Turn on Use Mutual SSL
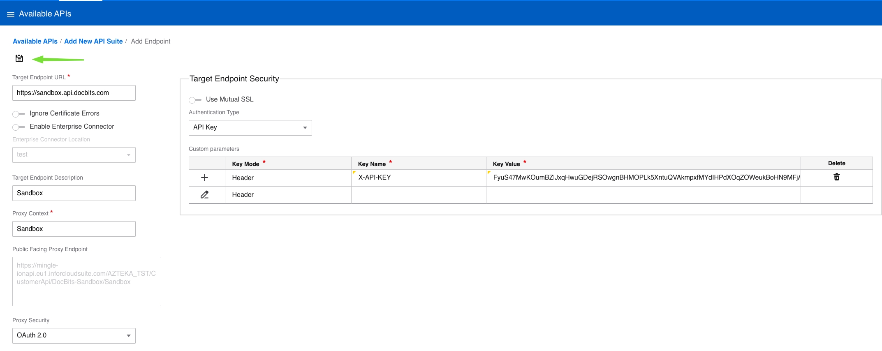Viewport: 882px width, 351px height. point(195,100)
